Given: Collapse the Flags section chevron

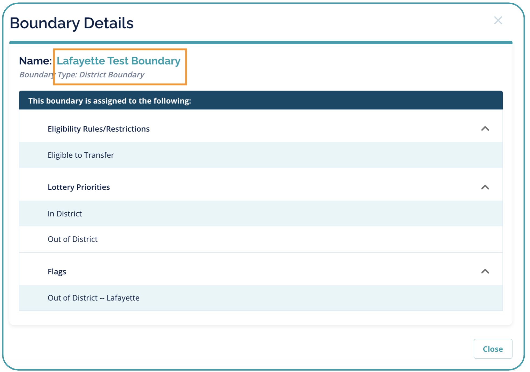Looking at the screenshot, I should [x=485, y=271].
